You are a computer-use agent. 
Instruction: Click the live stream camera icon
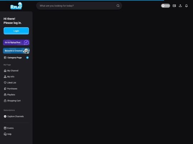click(174, 6)
